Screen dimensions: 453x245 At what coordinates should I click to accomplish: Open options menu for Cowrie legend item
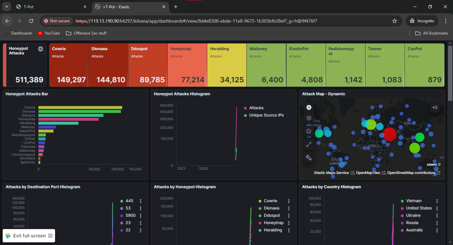tap(289, 201)
